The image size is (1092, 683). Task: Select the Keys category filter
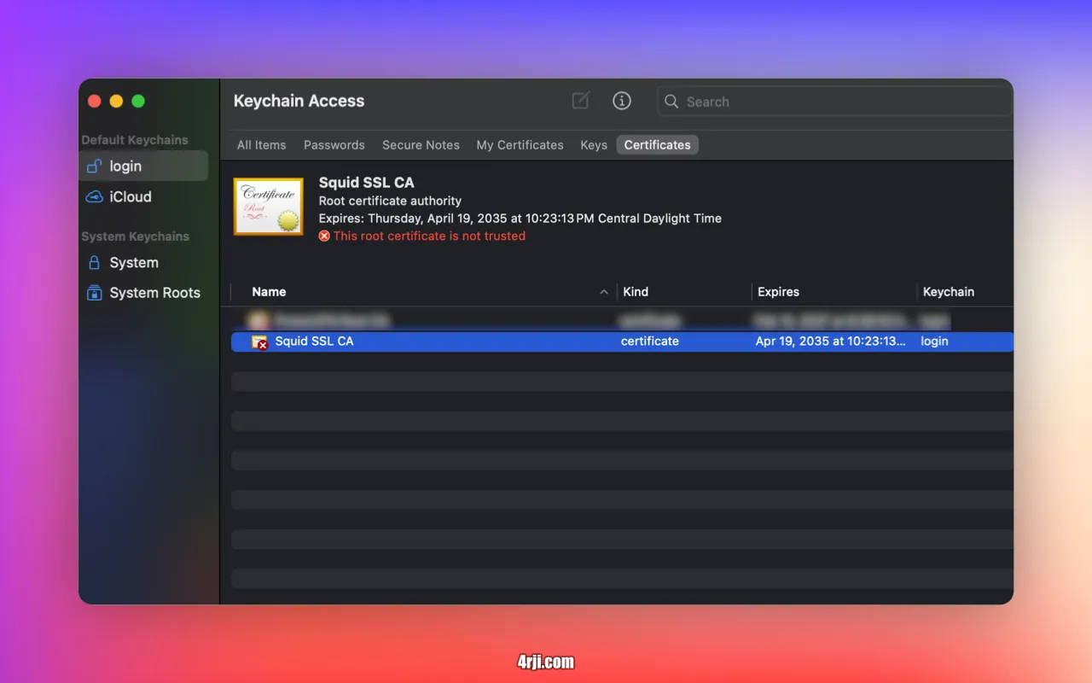tap(593, 145)
